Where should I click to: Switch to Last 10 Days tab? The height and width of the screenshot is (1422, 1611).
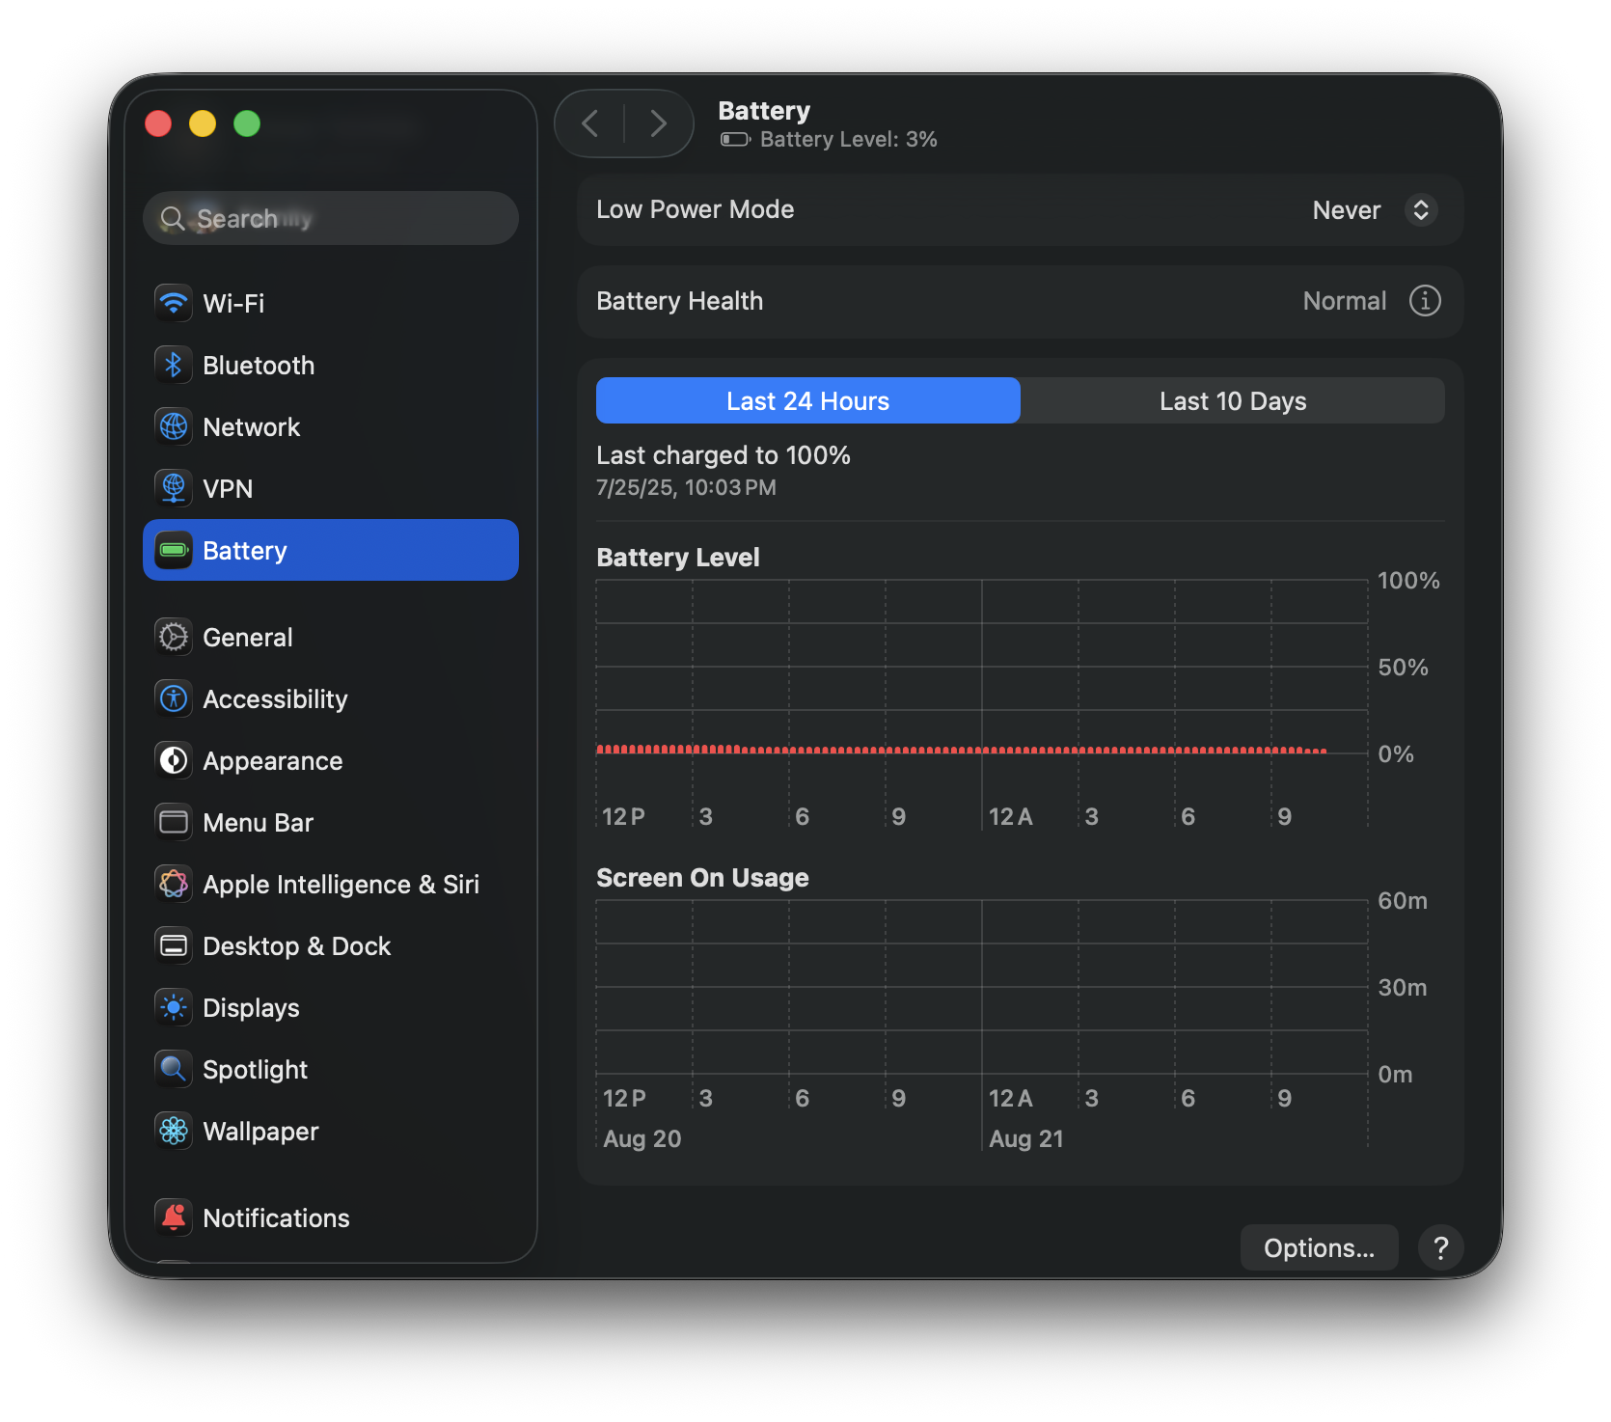tap(1232, 401)
